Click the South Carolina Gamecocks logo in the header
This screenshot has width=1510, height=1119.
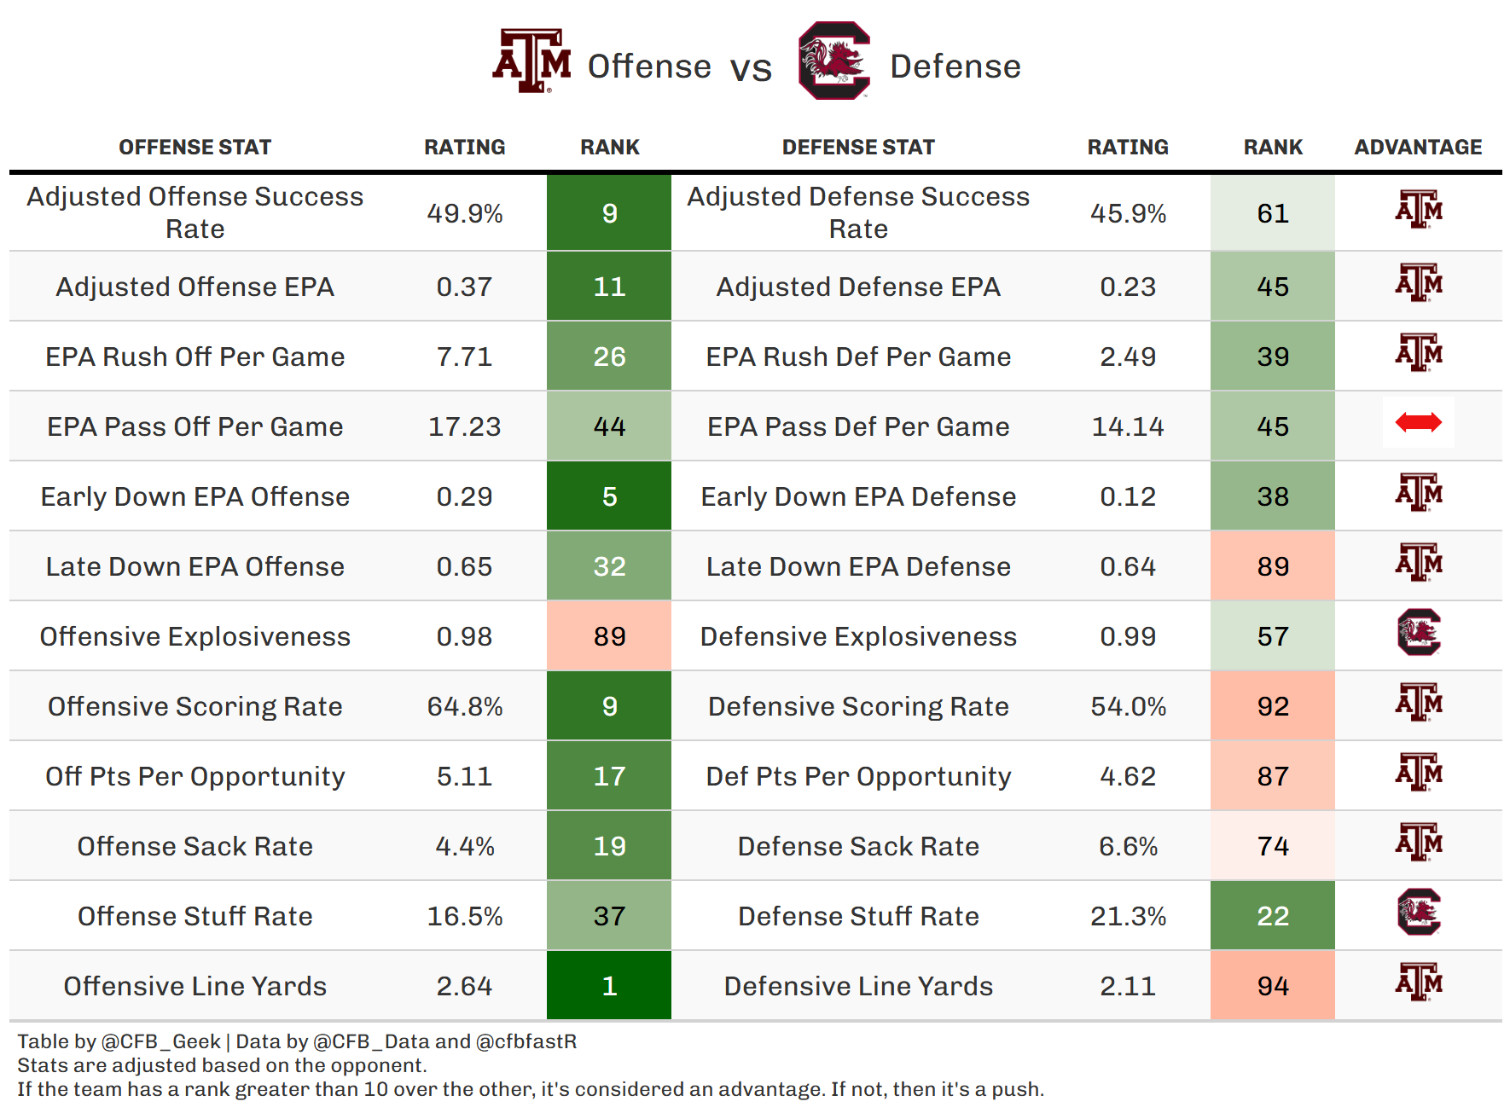click(x=833, y=61)
